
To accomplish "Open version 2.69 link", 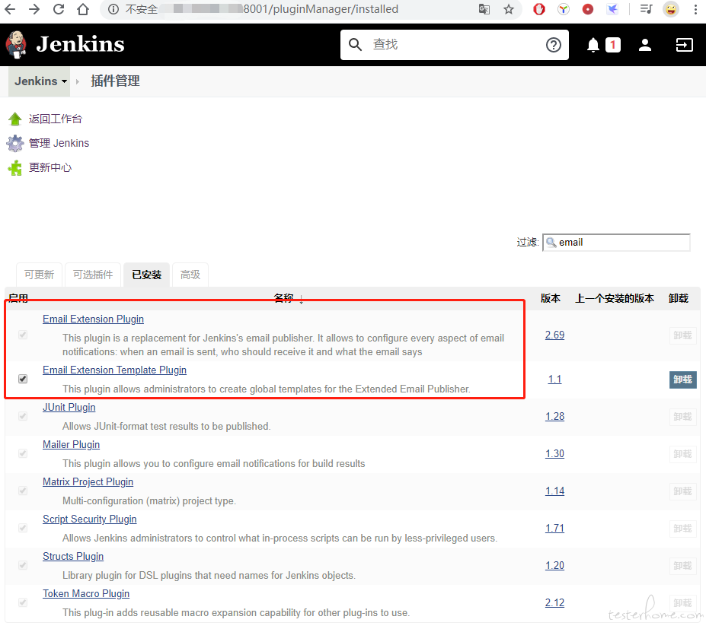I will click(554, 335).
